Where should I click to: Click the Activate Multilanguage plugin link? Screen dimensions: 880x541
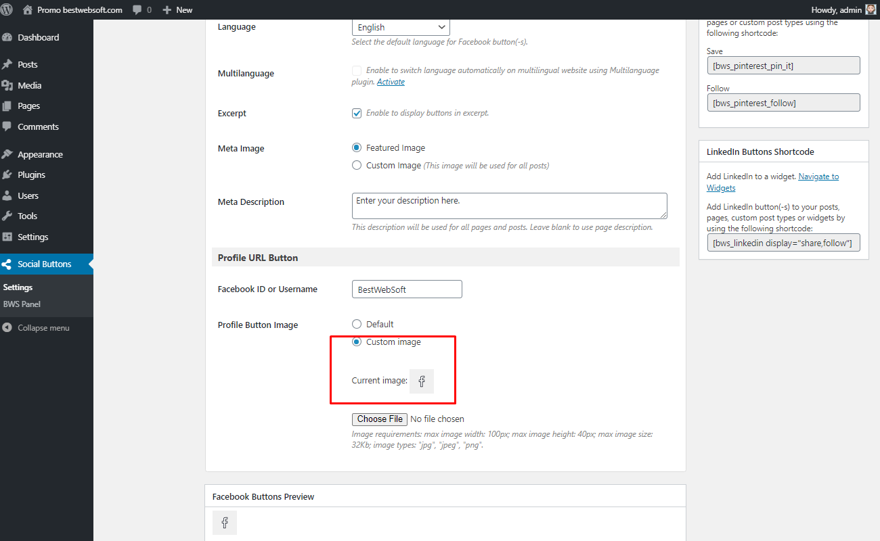[x=391, y=82]
